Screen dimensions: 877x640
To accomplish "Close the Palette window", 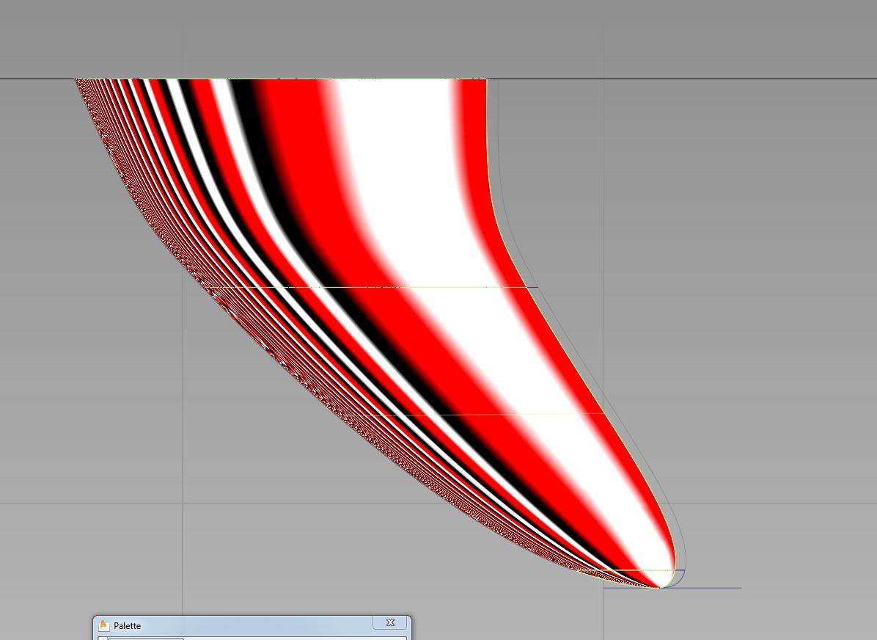I will [x=389, y=623].
